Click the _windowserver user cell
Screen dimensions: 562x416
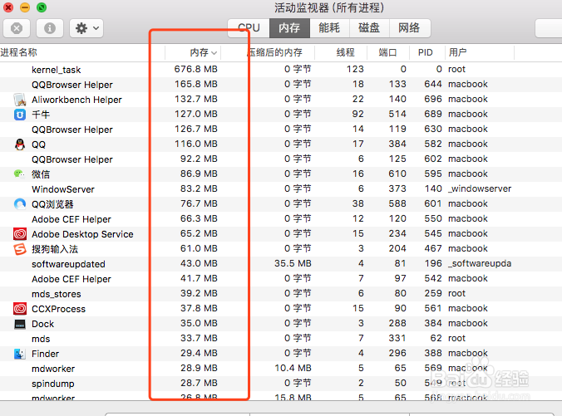pos(480,188)
